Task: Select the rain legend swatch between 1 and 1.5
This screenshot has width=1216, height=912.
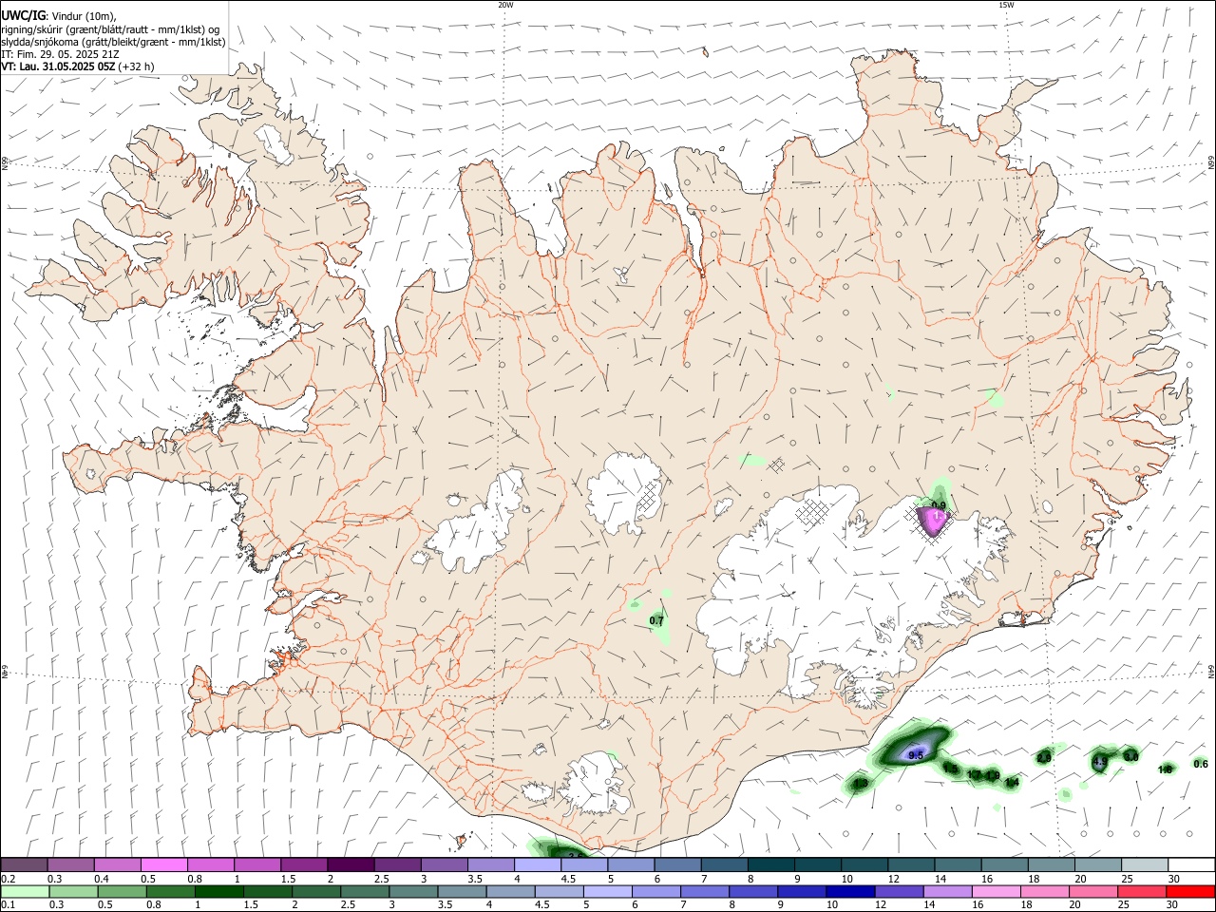Action: click(218, 892)
